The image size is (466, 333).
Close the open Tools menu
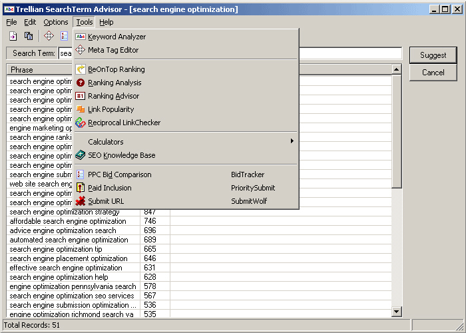pyautogui.click(x=85, y=22)
